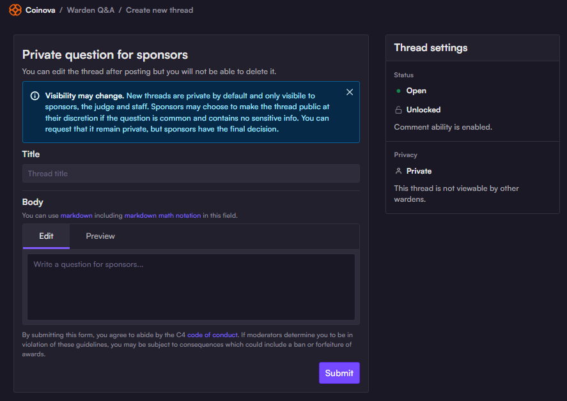The image size is (567, 401).
Task: Focus the Thread title input field
Action: click(190, 174)
